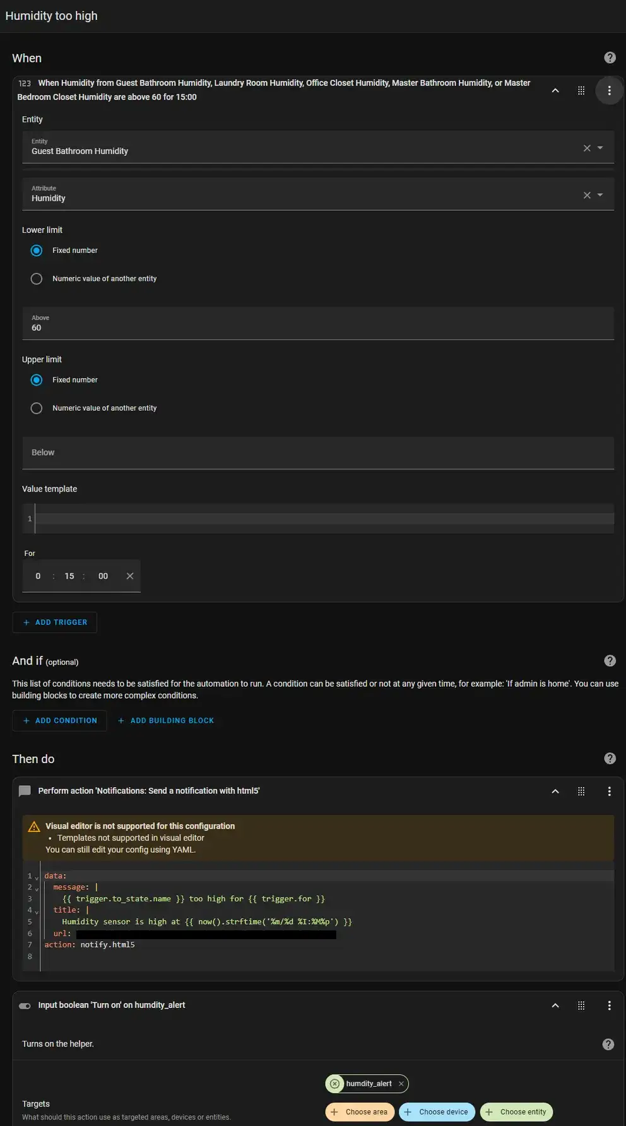The image size is (626, 1126).
Task: Open the Input boolean action three-dot menu
Action: [x=609, y=1005]
